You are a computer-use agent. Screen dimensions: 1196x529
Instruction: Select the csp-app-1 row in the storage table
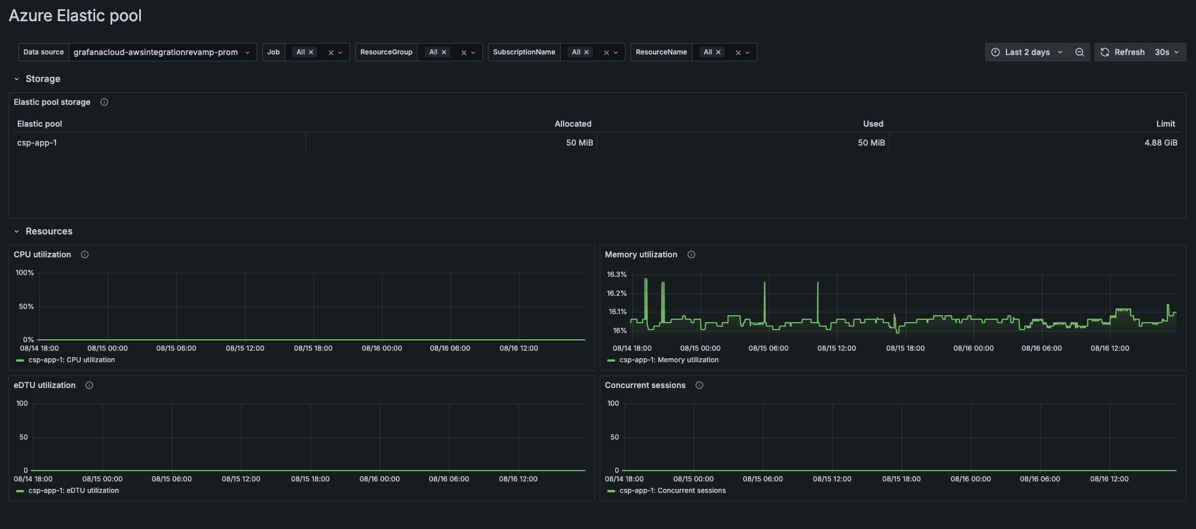point(38,143)
